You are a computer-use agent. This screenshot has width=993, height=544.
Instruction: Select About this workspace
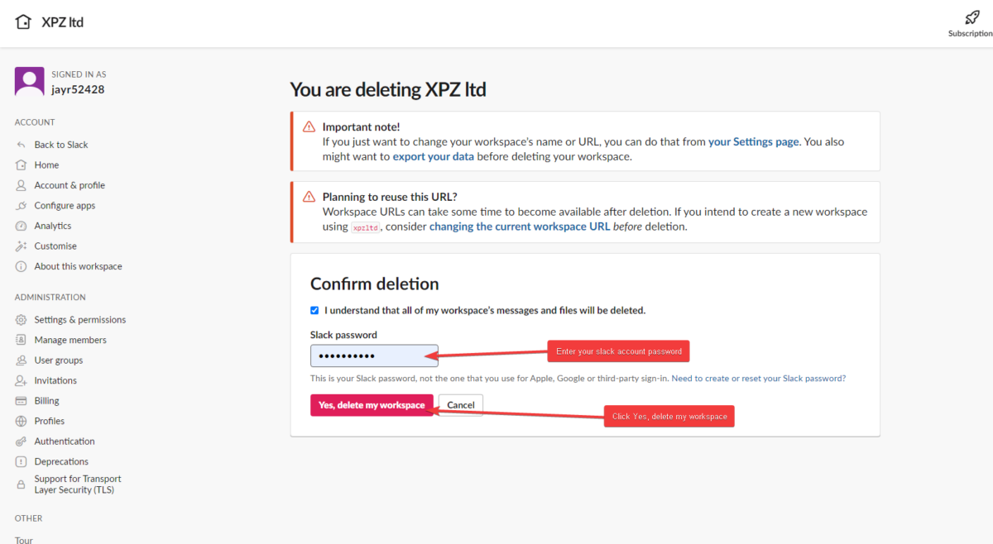[x=78, y=266]
